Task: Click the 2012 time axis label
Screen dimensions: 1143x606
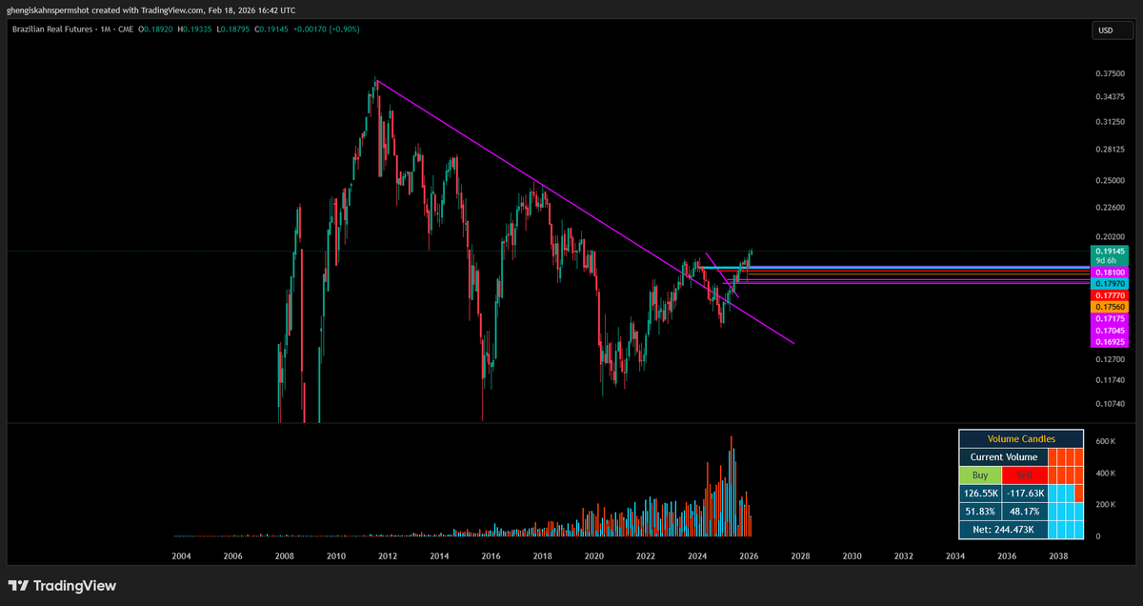Action: point(387,555)
